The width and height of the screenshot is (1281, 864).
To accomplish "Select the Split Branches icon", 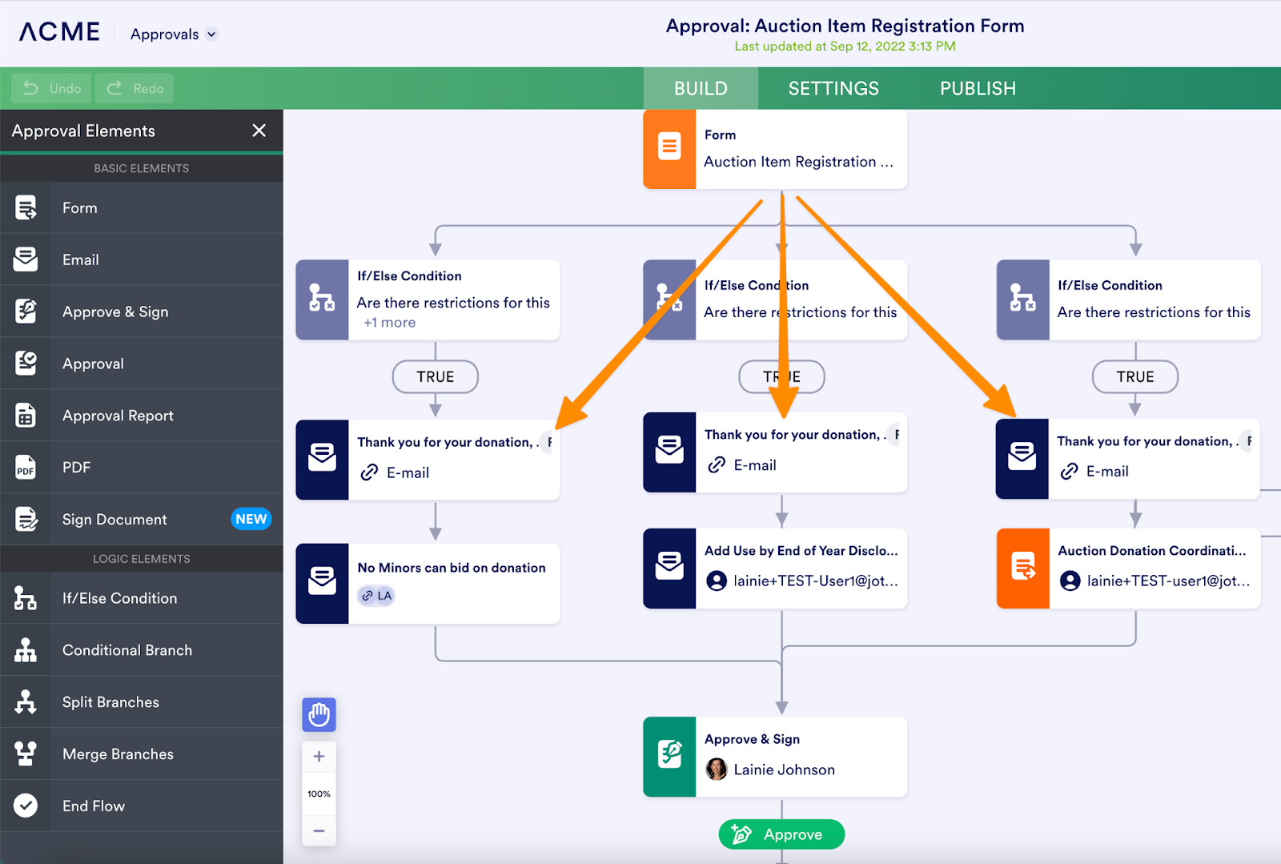I will (x=26, y=702).
